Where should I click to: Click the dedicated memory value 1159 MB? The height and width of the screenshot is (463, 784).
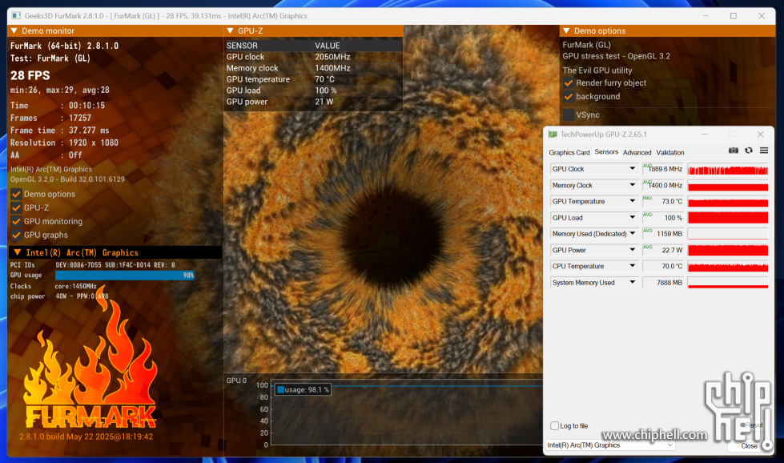pyautogui.click(x=664, y=233)
